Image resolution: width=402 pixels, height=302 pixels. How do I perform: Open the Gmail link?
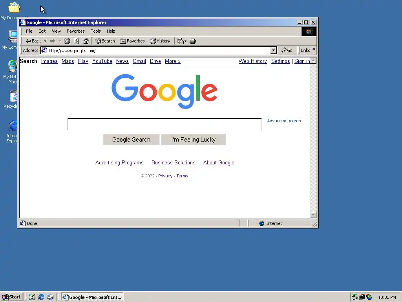[x=139, y=61]
